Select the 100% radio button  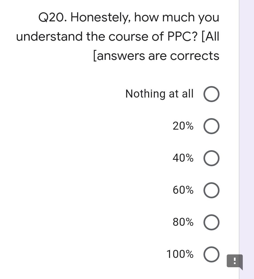click(211, 254)
